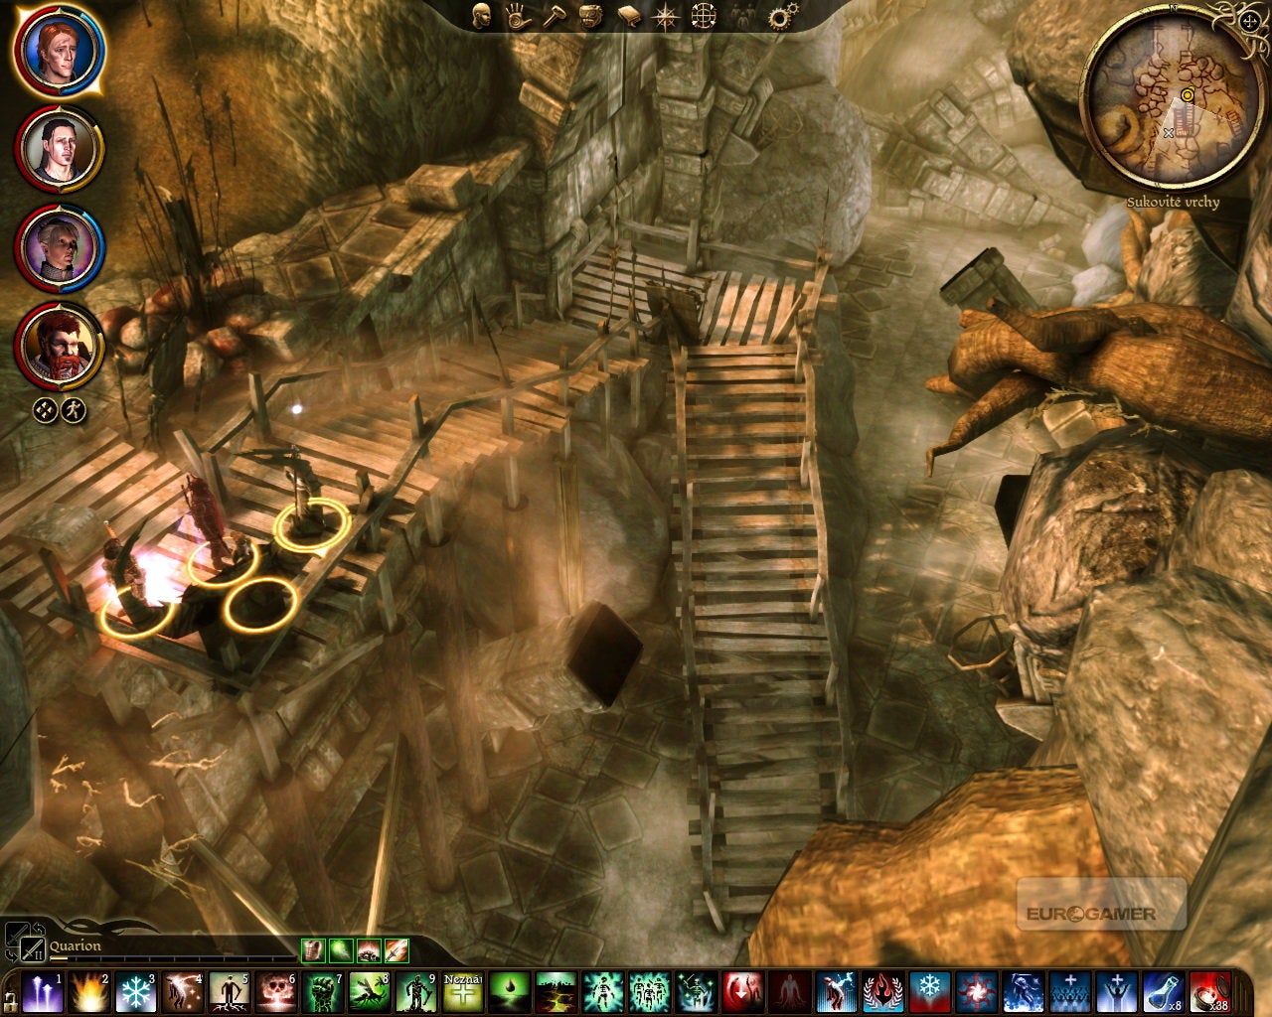Click the green orb status effect icon
The image size is (1272, 1017).
click(341, 950)
